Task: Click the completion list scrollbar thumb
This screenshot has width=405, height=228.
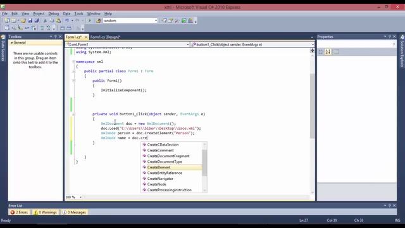Action: (x=204, y=163)
